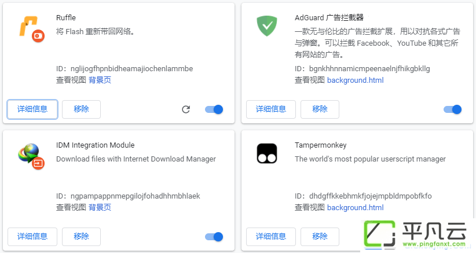This screenshot has width=476, height=253.
Task: Inspect IDM's 背景页 view link
Action: click(100, 207)
